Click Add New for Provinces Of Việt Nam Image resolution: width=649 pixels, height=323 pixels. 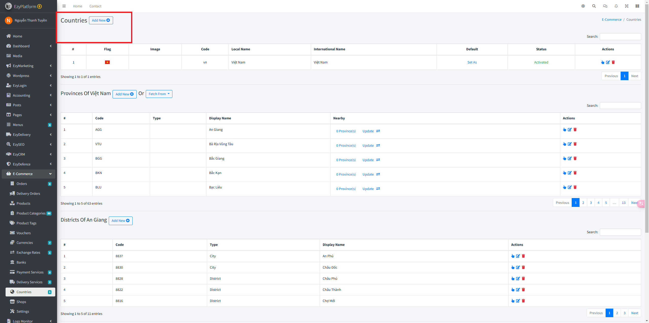pos(124,94)
